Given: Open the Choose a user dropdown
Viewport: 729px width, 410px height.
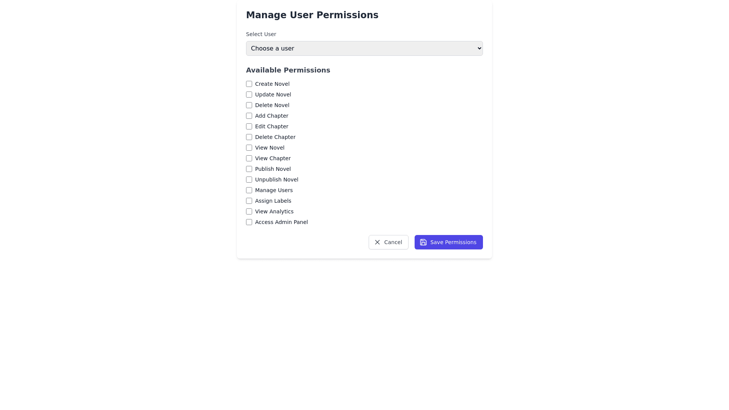Looking at the screenshot, I should coord(364,48).
